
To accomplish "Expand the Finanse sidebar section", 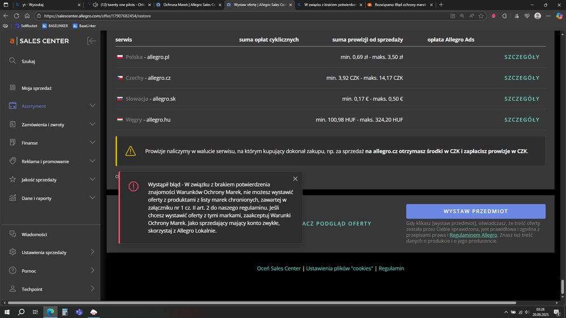I will point(92,143).
